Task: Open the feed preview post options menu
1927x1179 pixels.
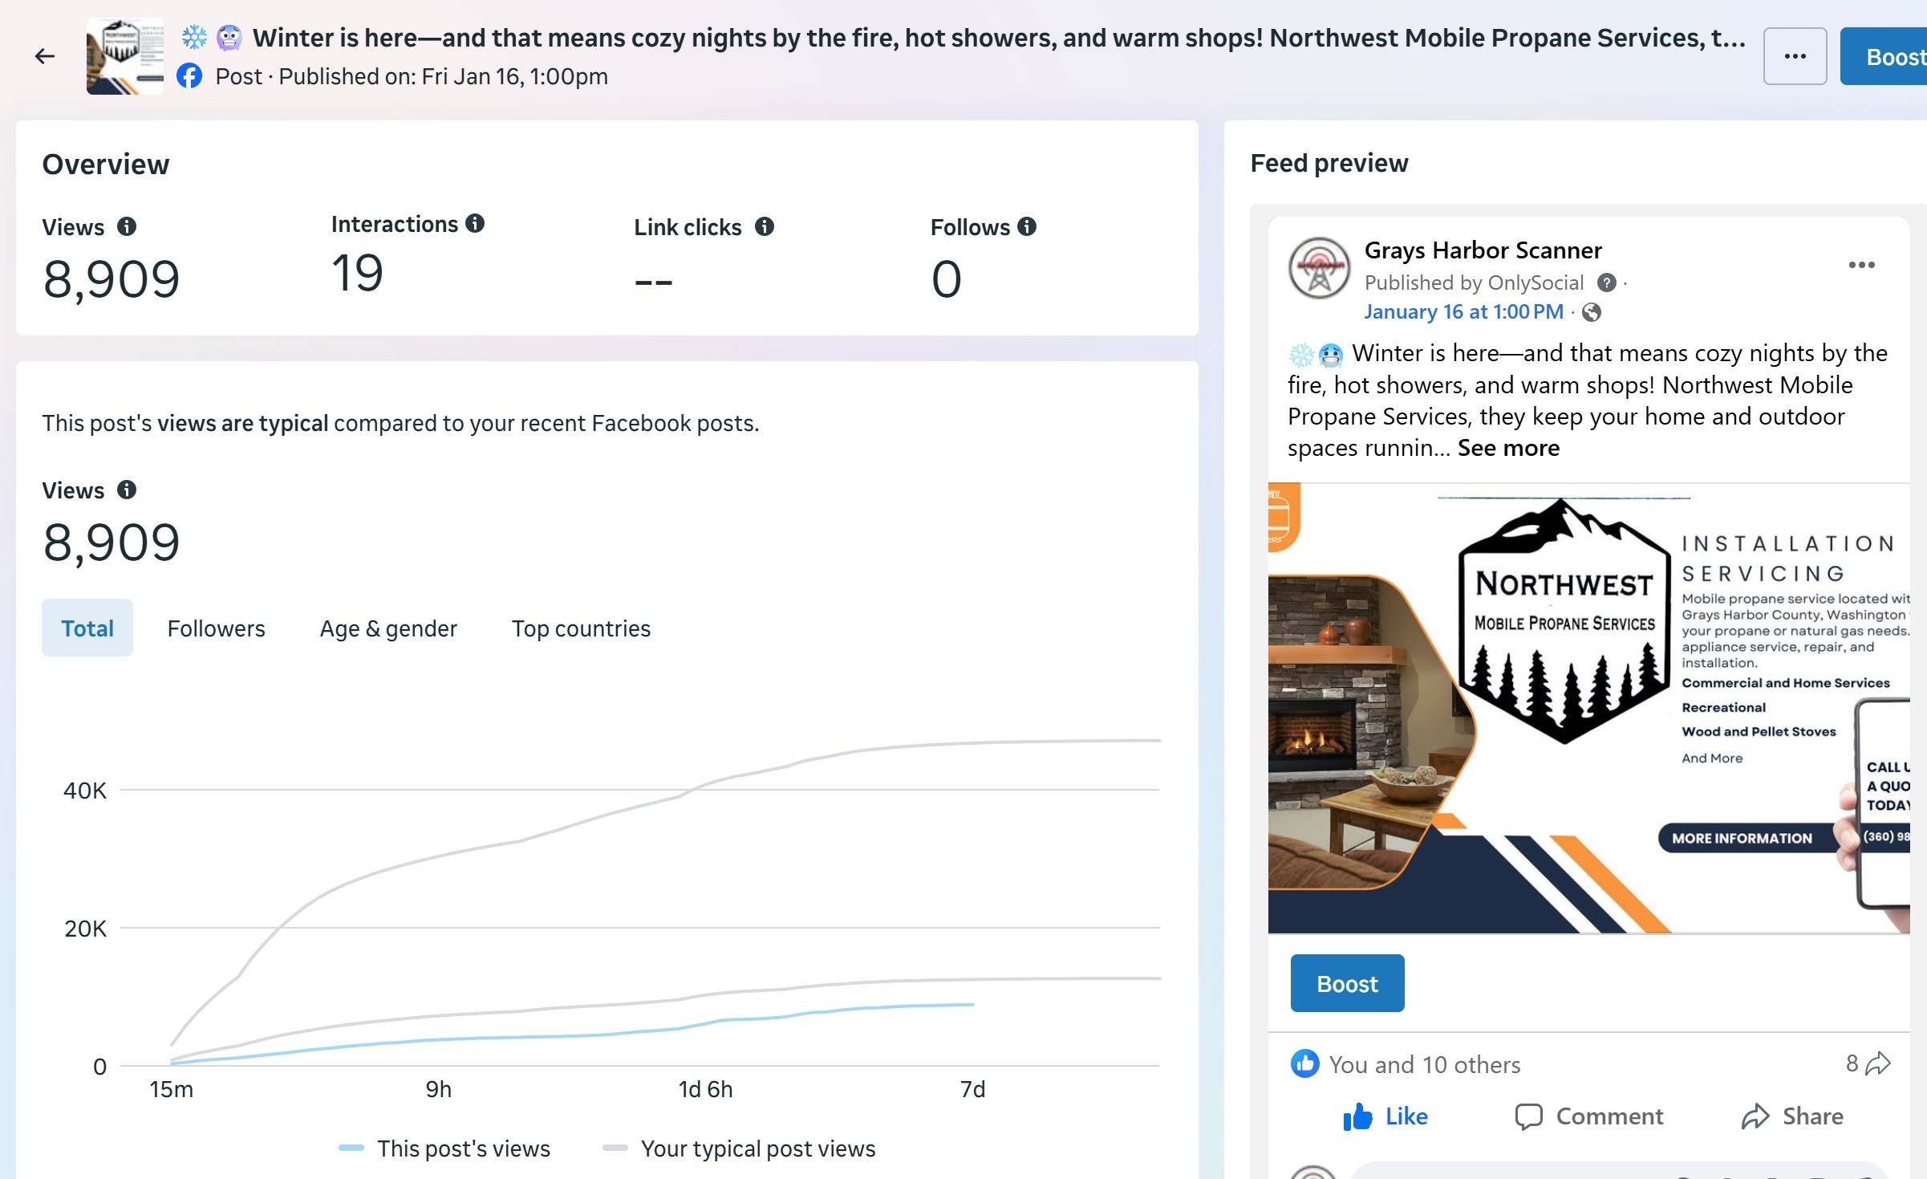Action: [1861, 265]
